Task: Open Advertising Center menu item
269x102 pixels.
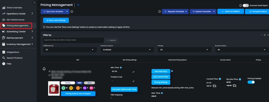Action: pyautogui.click(x=16, y=31)
